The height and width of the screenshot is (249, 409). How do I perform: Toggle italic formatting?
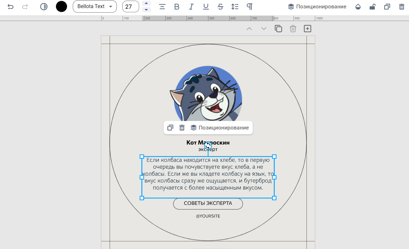tap(191, 6)
